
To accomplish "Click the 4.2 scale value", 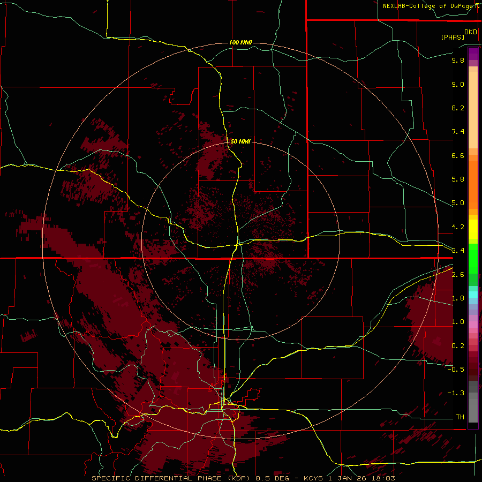I will point(458,227).
